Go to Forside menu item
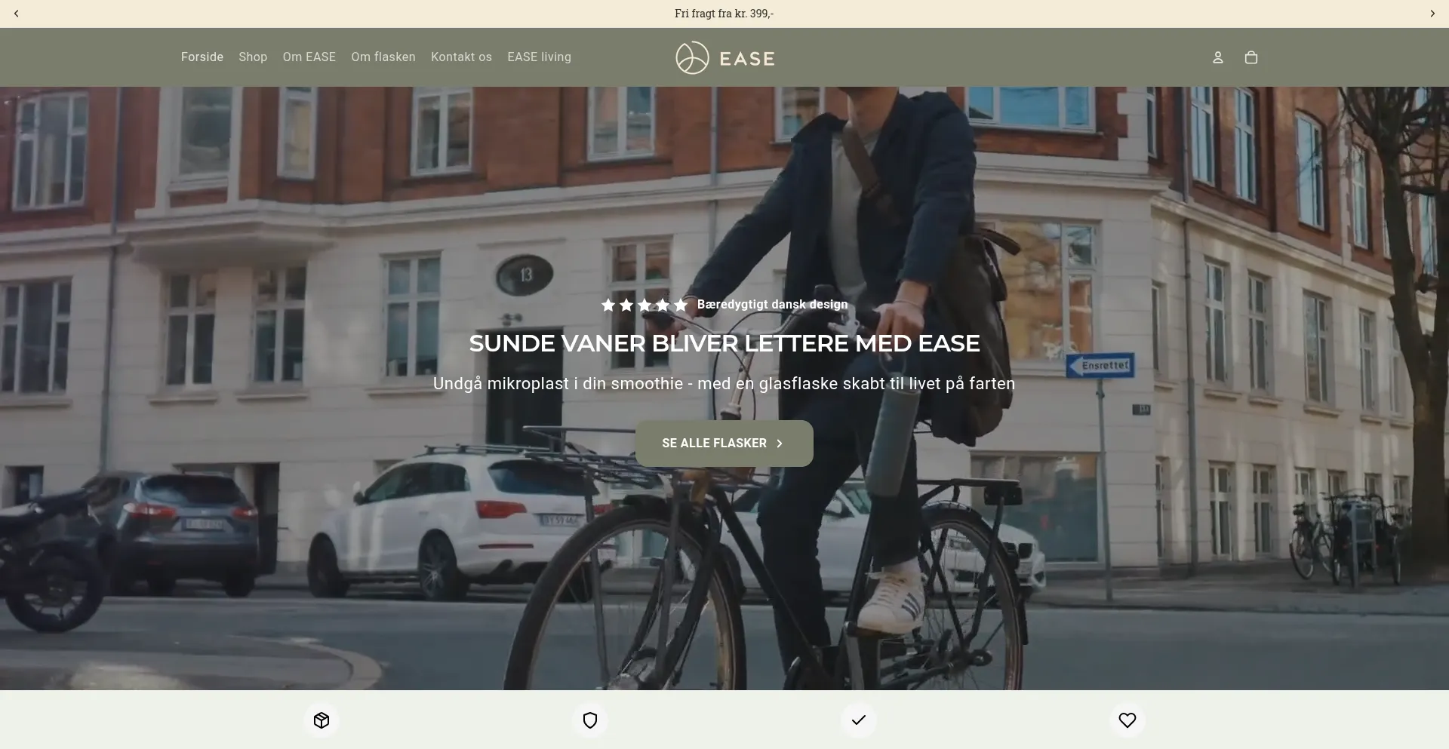The height and width of the screenshot is (749, 1449). tap(202, 57)
